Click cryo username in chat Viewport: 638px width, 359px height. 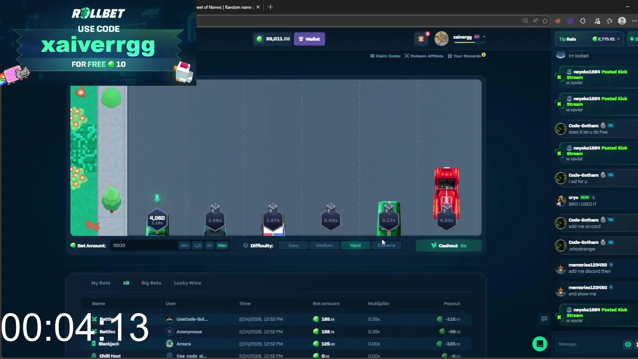573,197
